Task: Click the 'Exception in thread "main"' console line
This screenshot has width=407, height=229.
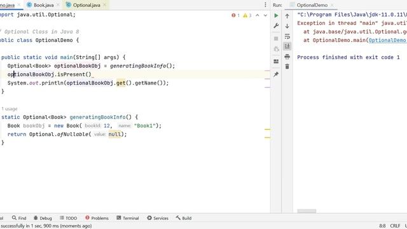Action: click(x=352, y=23)
